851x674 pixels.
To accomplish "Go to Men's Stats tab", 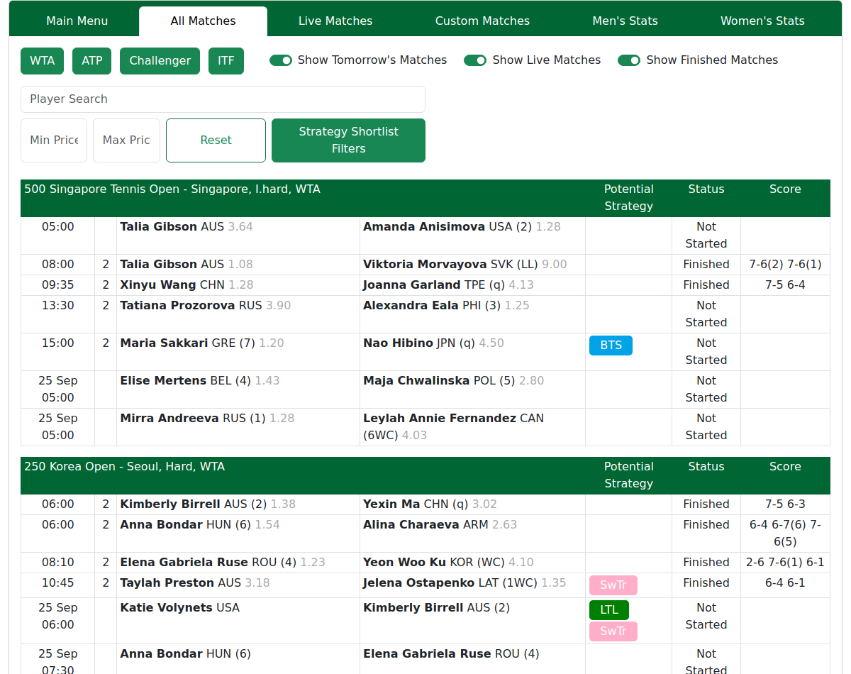I will coord(625,21).
